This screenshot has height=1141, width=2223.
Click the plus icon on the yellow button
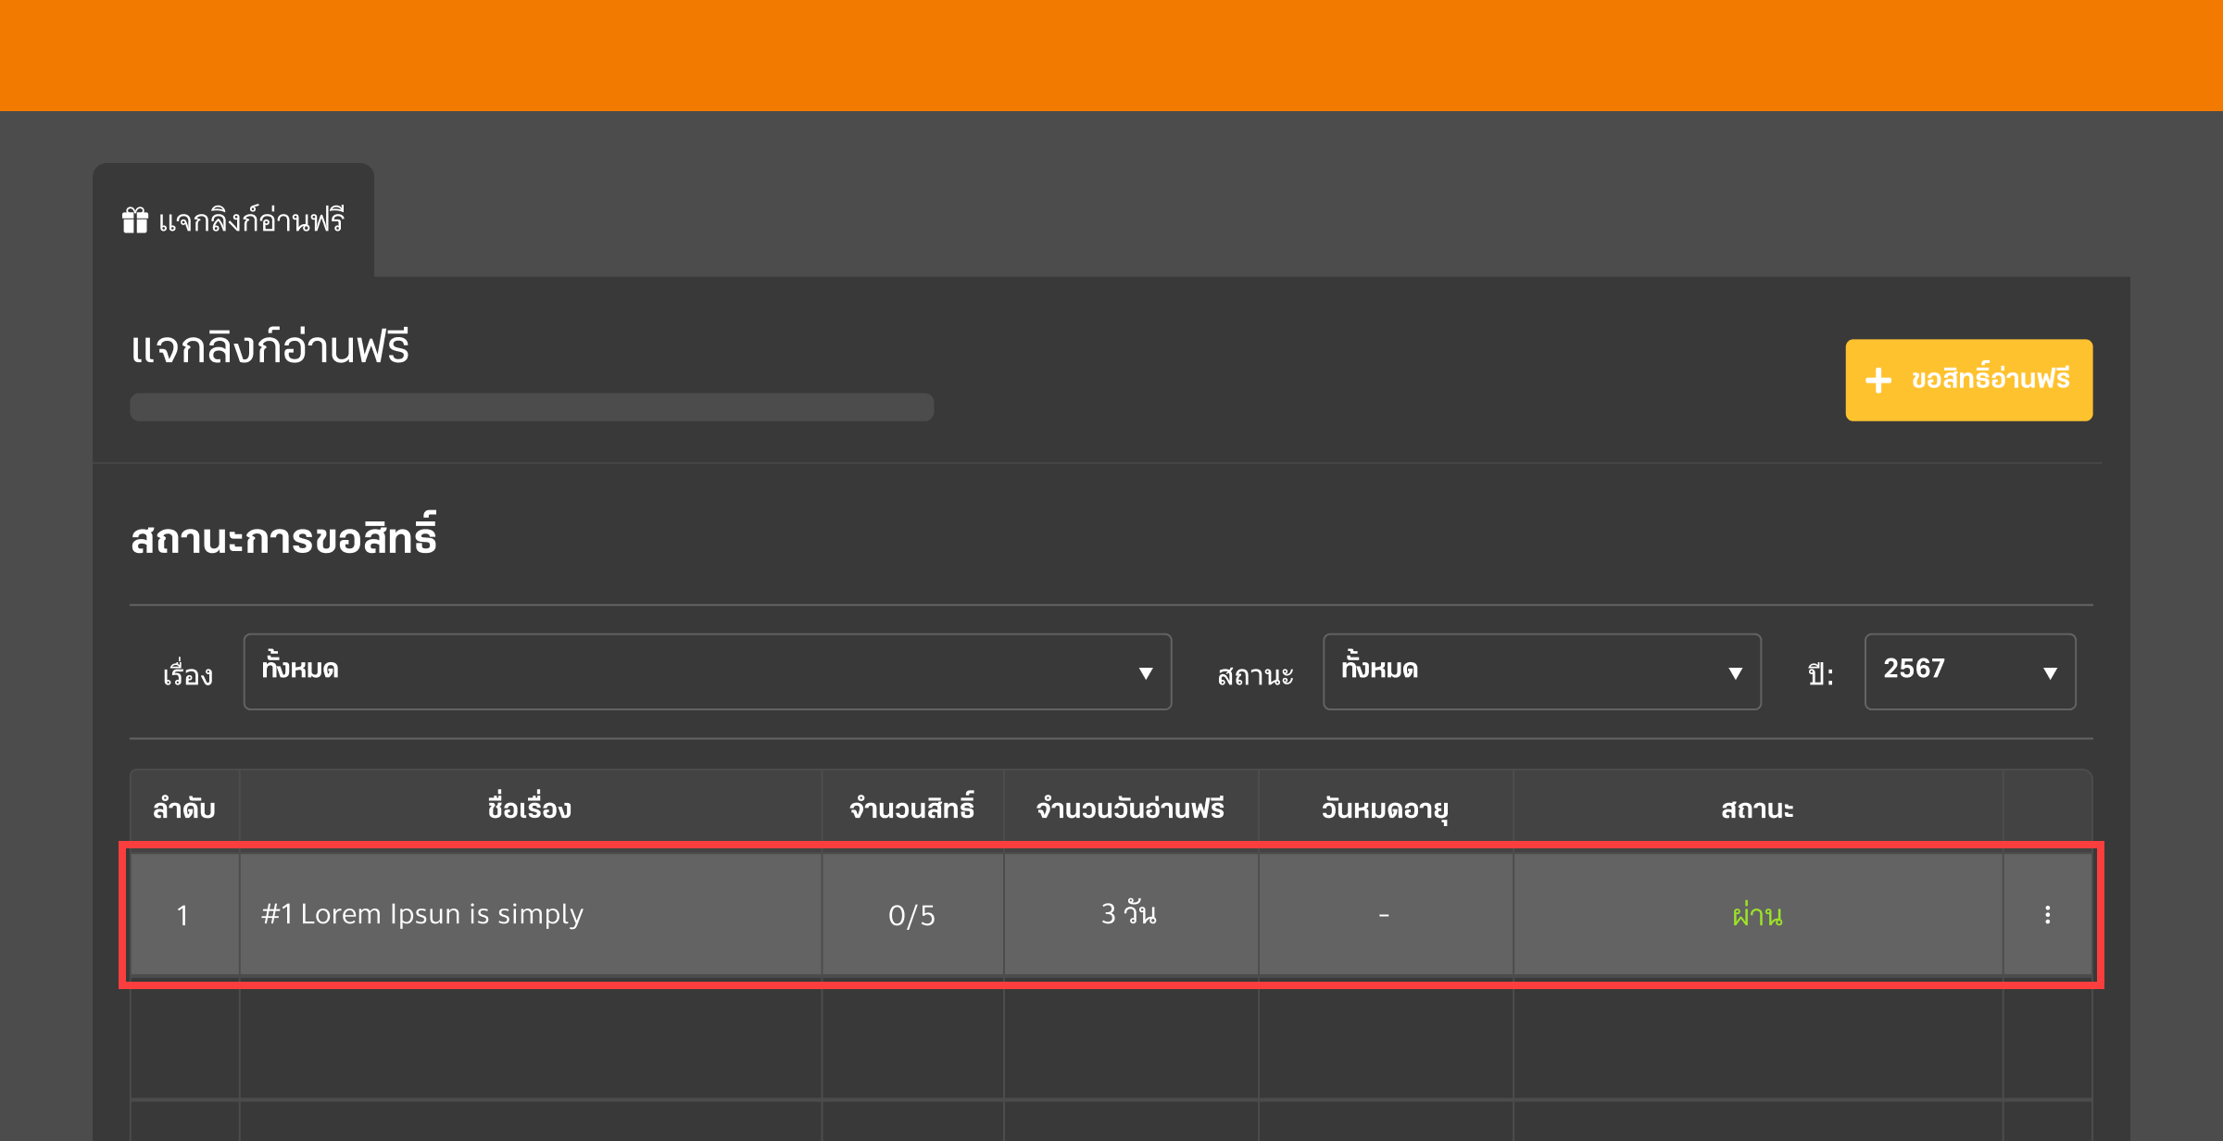point(1878,380)
